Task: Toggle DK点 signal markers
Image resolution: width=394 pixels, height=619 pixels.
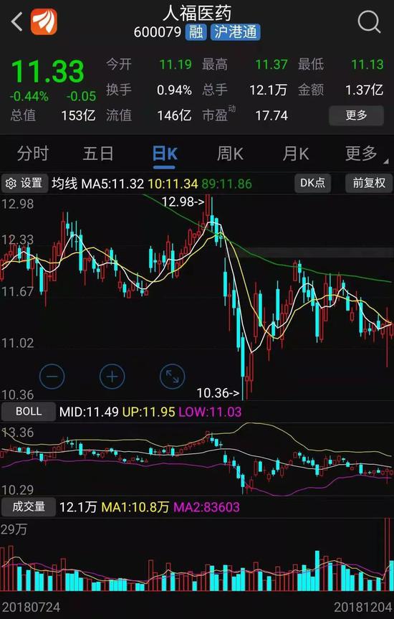Action: point(313,183)
